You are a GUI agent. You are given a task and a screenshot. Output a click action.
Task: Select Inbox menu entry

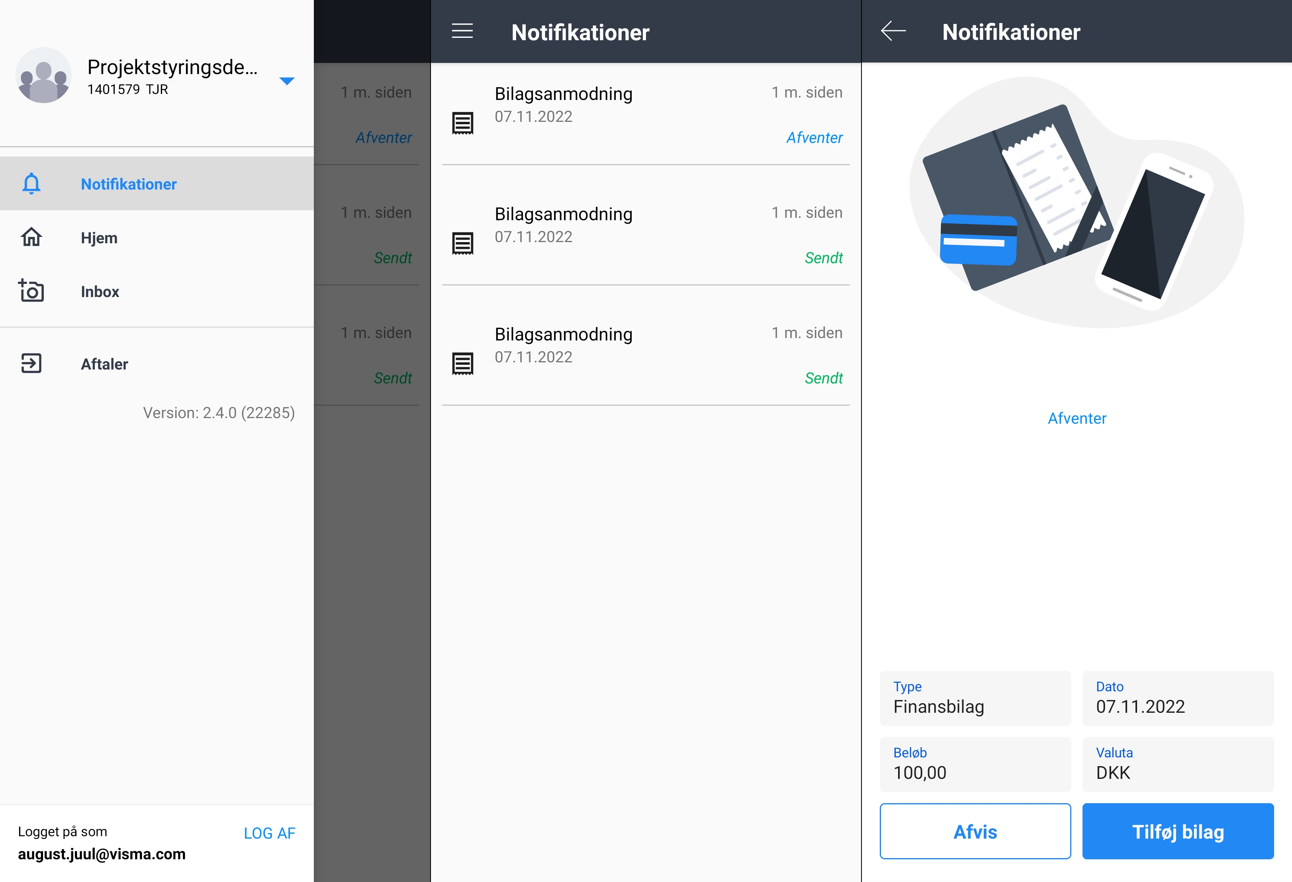[x=100, y=292]
